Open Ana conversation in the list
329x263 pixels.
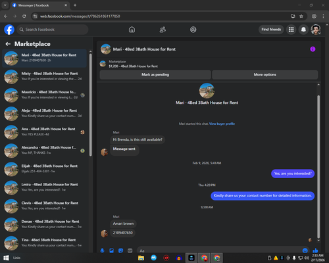tap(45, 132)
